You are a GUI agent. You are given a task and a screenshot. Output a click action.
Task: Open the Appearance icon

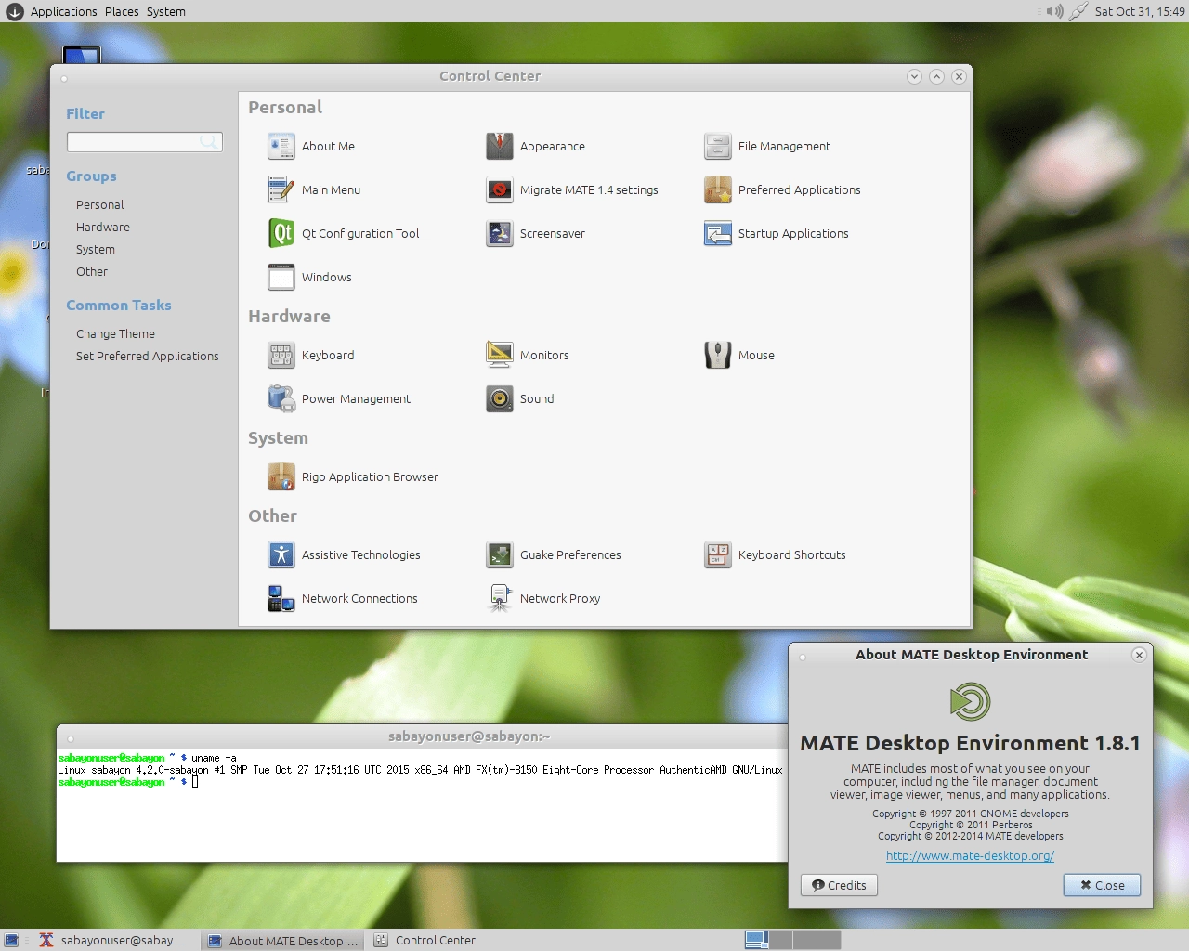coord(500,146)
